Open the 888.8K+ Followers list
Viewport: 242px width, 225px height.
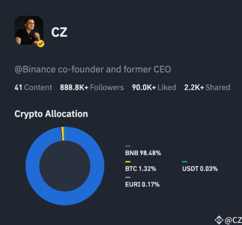coord(92,87)
